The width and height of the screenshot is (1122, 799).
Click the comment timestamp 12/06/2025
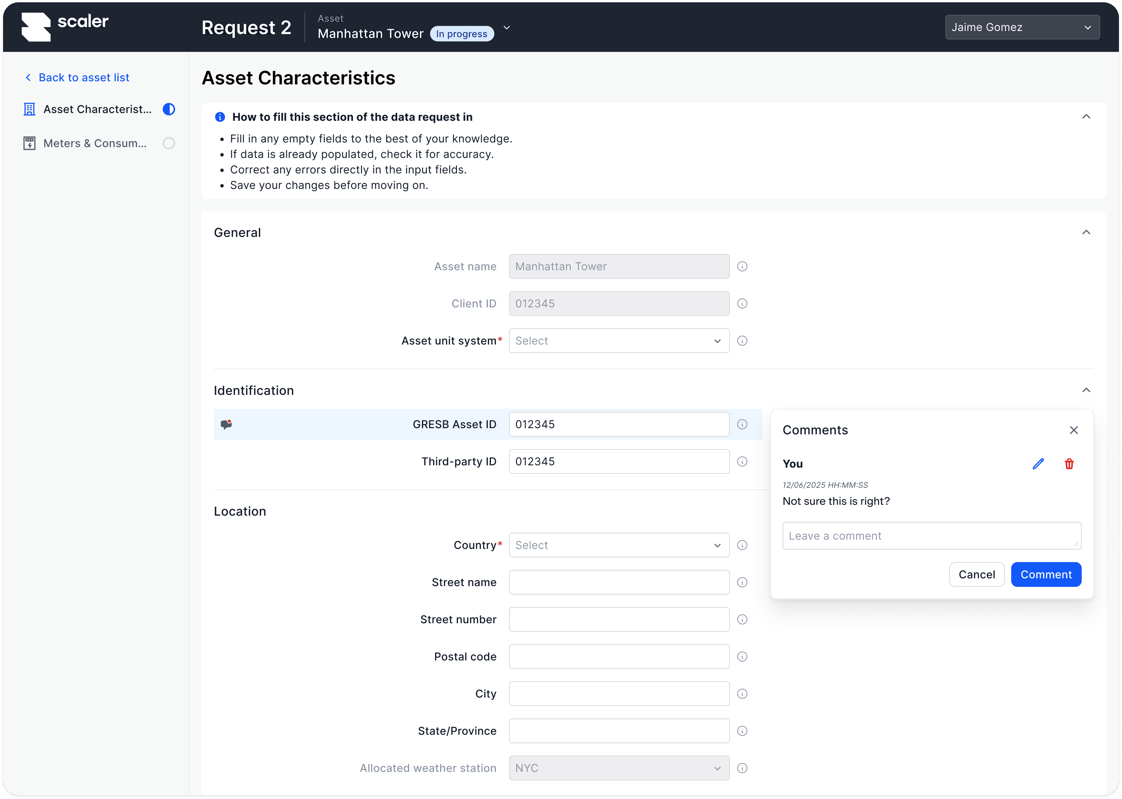point(825,485)
